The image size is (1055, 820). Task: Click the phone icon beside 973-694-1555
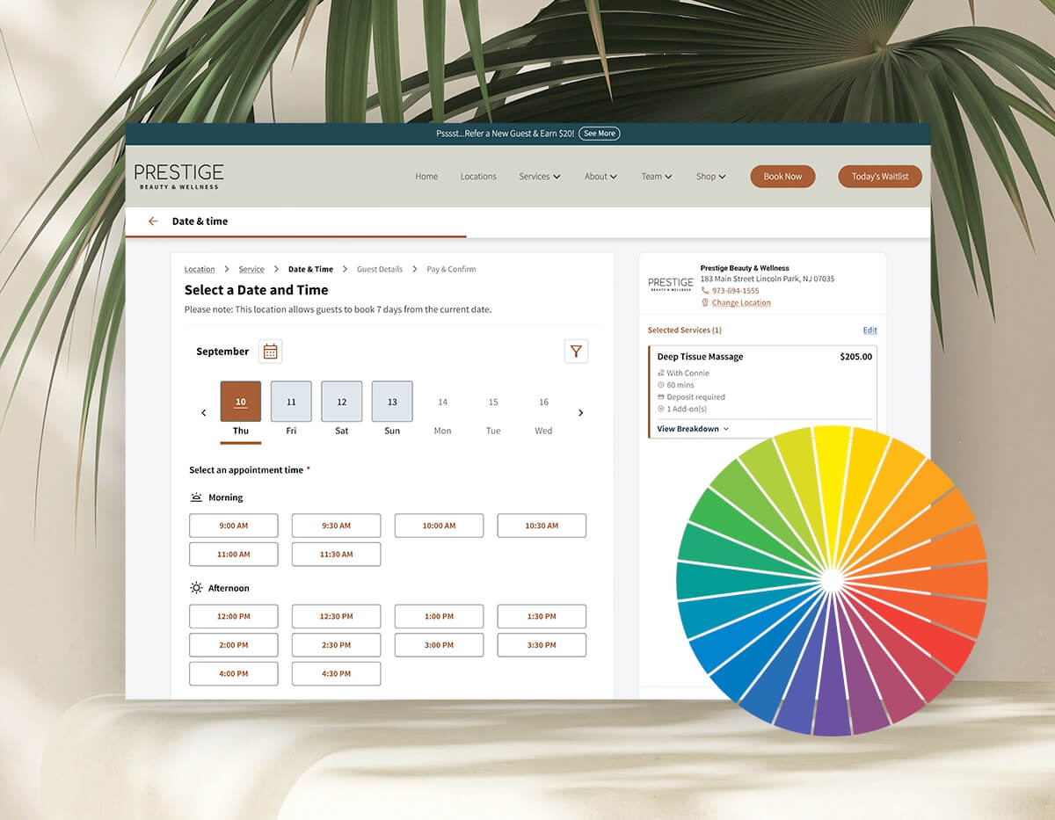(705, 291)
